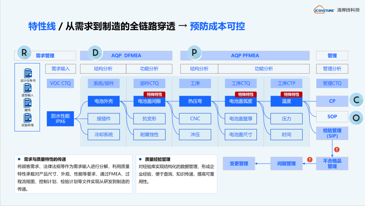
Task: Click the 管理CTQ label
Action: point(332,83)
